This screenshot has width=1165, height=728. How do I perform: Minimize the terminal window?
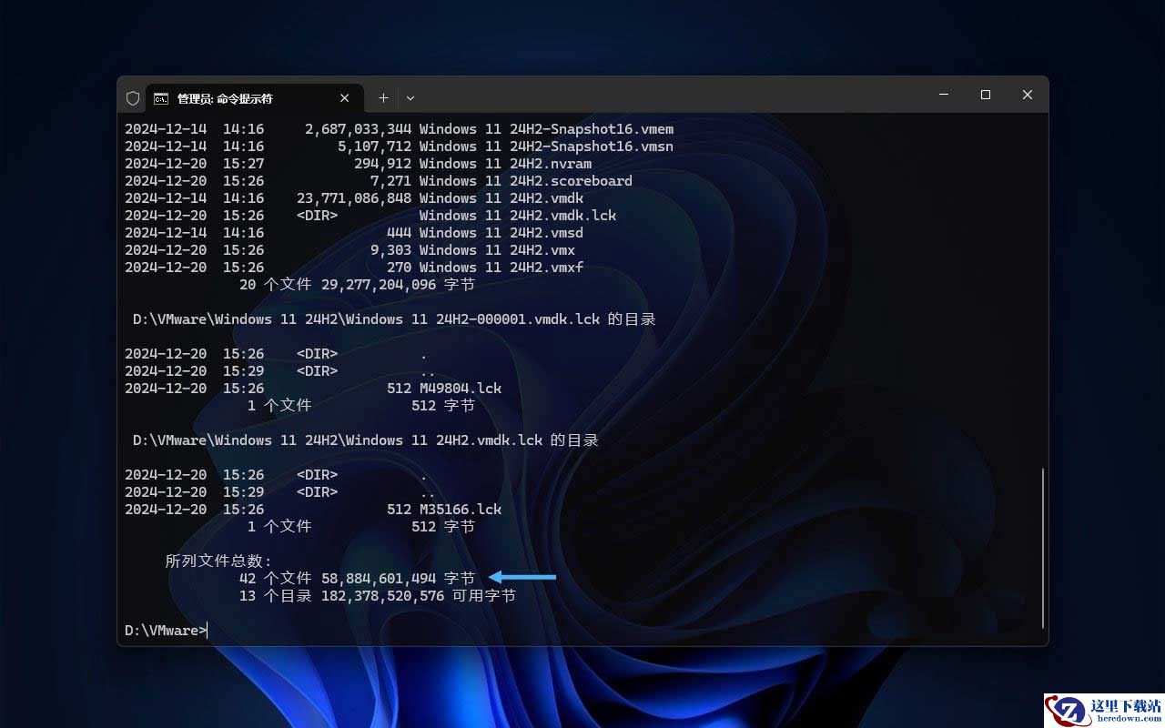(x=944, y=95)
